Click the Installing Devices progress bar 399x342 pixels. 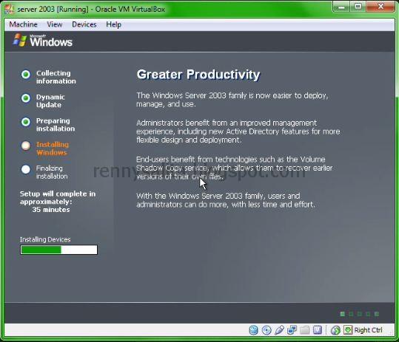click(x=58, y=250)
